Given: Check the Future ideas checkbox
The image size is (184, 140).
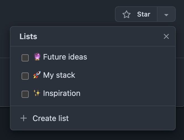Looking at the screenshot, I should (x=25, y=58).
